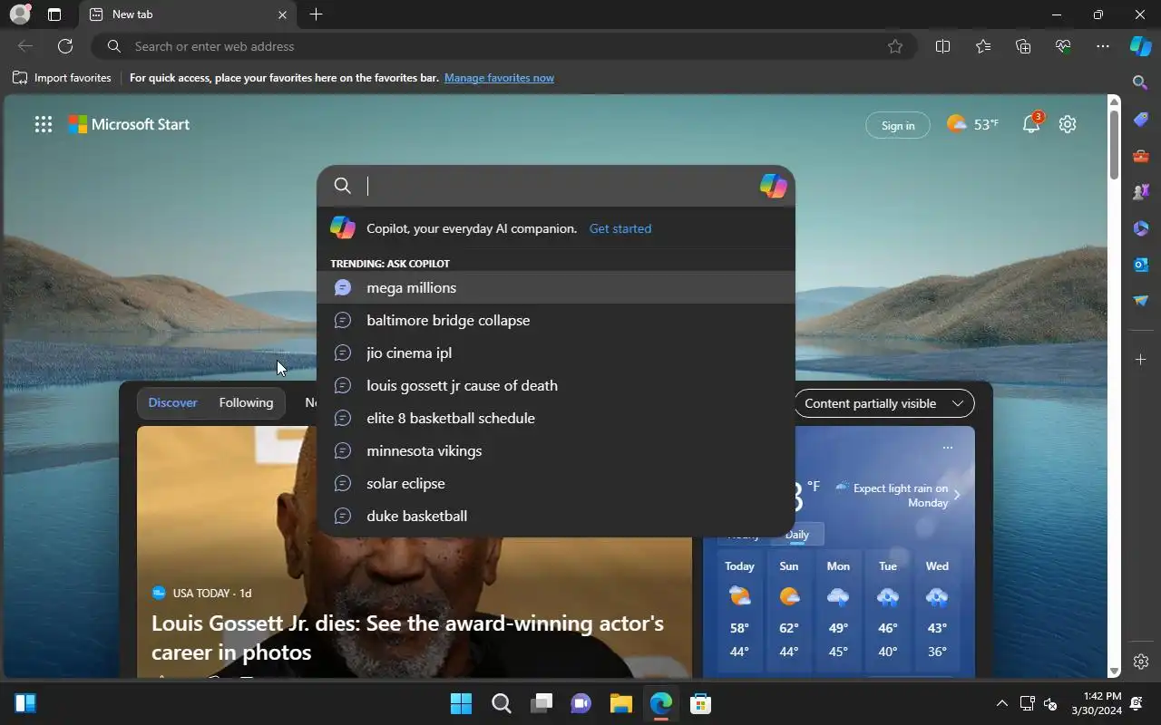Select the Wed forecast column
The width and height of the screenshot is (1161, 725).
point(937,611)
